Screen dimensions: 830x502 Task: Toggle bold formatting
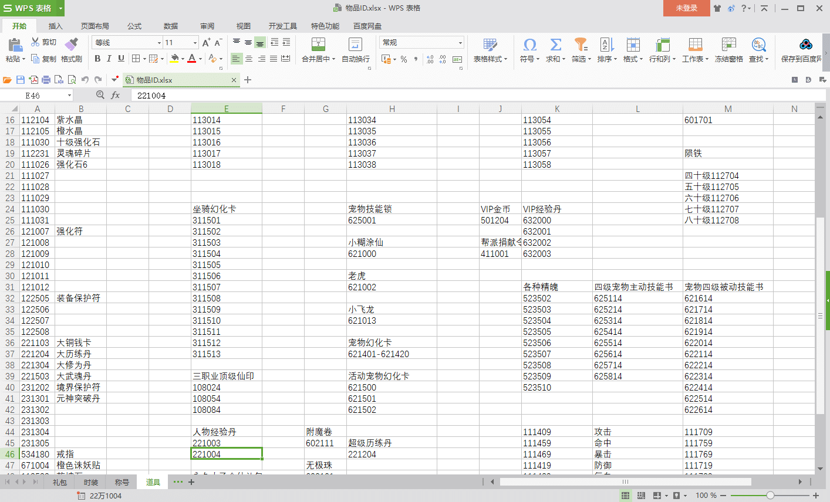[x=97, y=59]
